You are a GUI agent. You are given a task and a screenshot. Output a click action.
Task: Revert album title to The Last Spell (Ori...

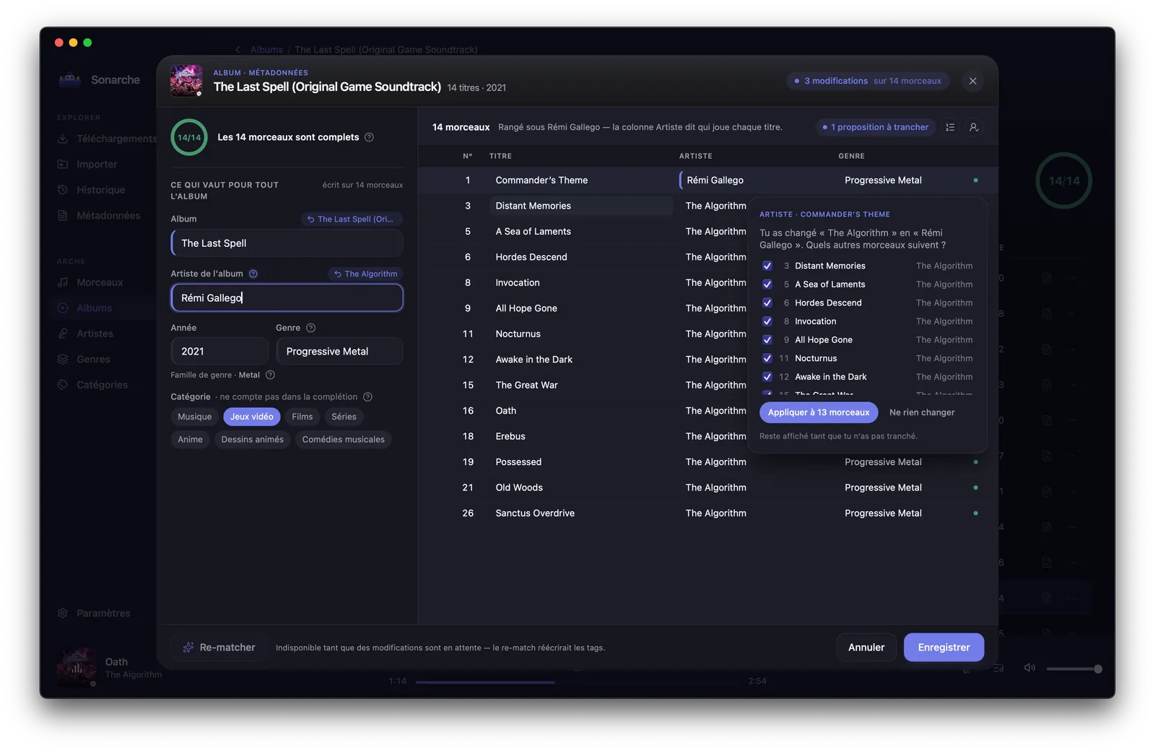[351, 219]
